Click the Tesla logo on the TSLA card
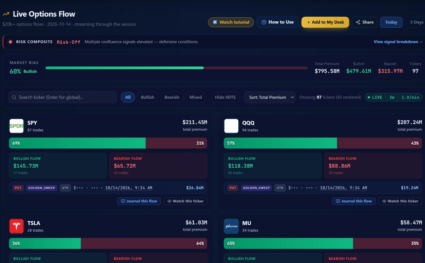The width and height of the screenshot is (425, 263). 16,226
